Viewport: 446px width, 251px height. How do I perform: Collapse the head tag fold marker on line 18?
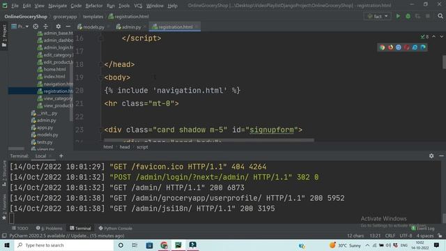coord(100,65)
